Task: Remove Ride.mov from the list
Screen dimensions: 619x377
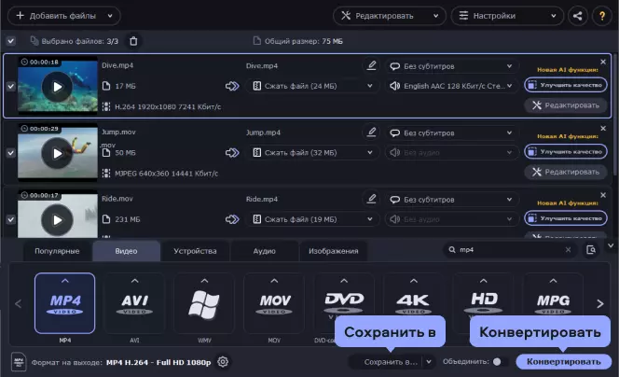Action: 603,195
